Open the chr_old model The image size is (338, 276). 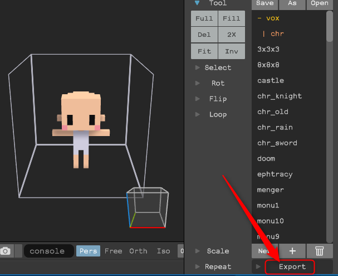[x=273, y=112]
